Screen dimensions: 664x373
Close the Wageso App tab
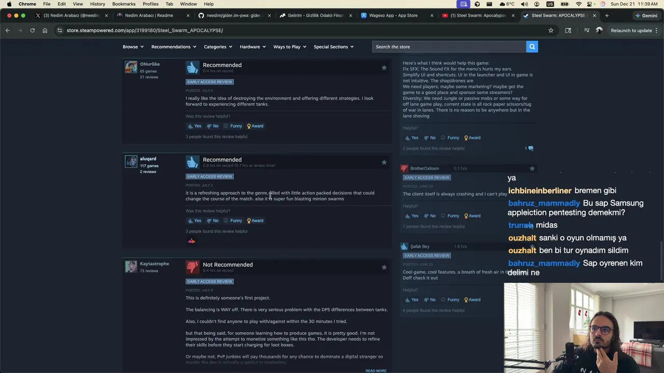432,16
